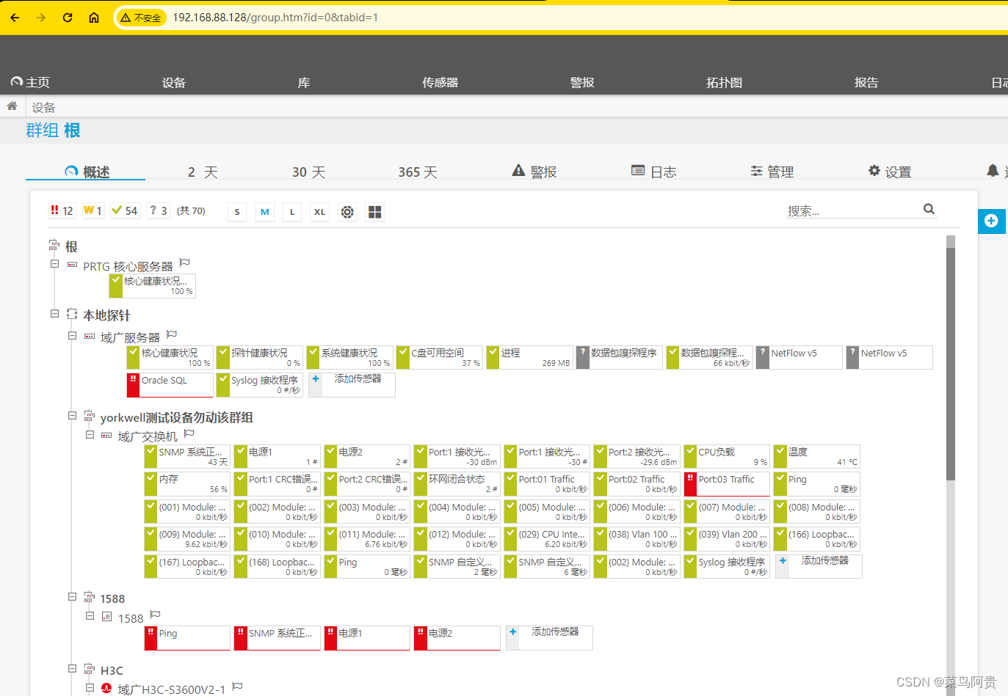Open the C盘可用空间 sensor

440,358
